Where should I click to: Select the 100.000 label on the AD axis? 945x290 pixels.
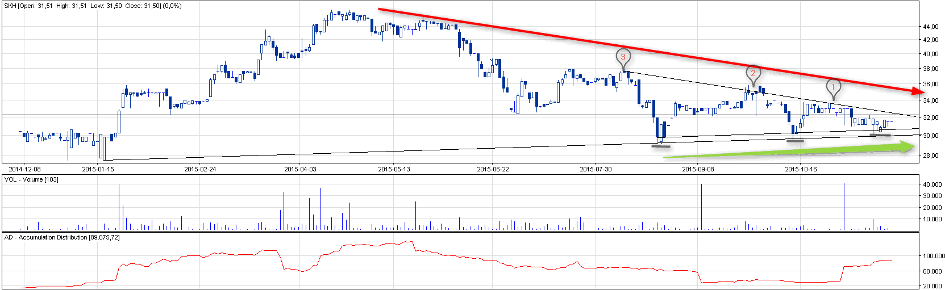pyautogui.click(x=933, y=256)
